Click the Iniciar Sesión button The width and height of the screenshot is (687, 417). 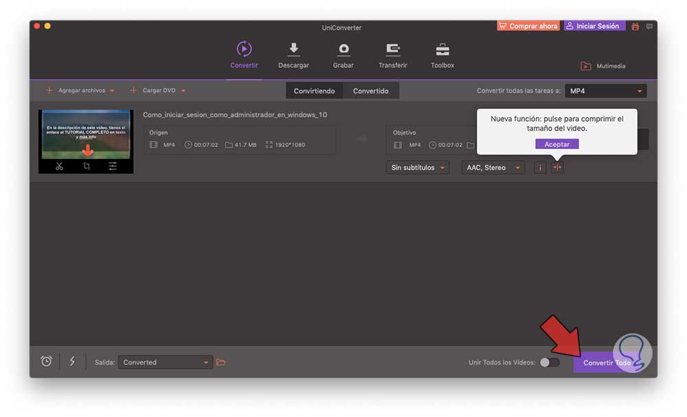[x=594, y=26]
